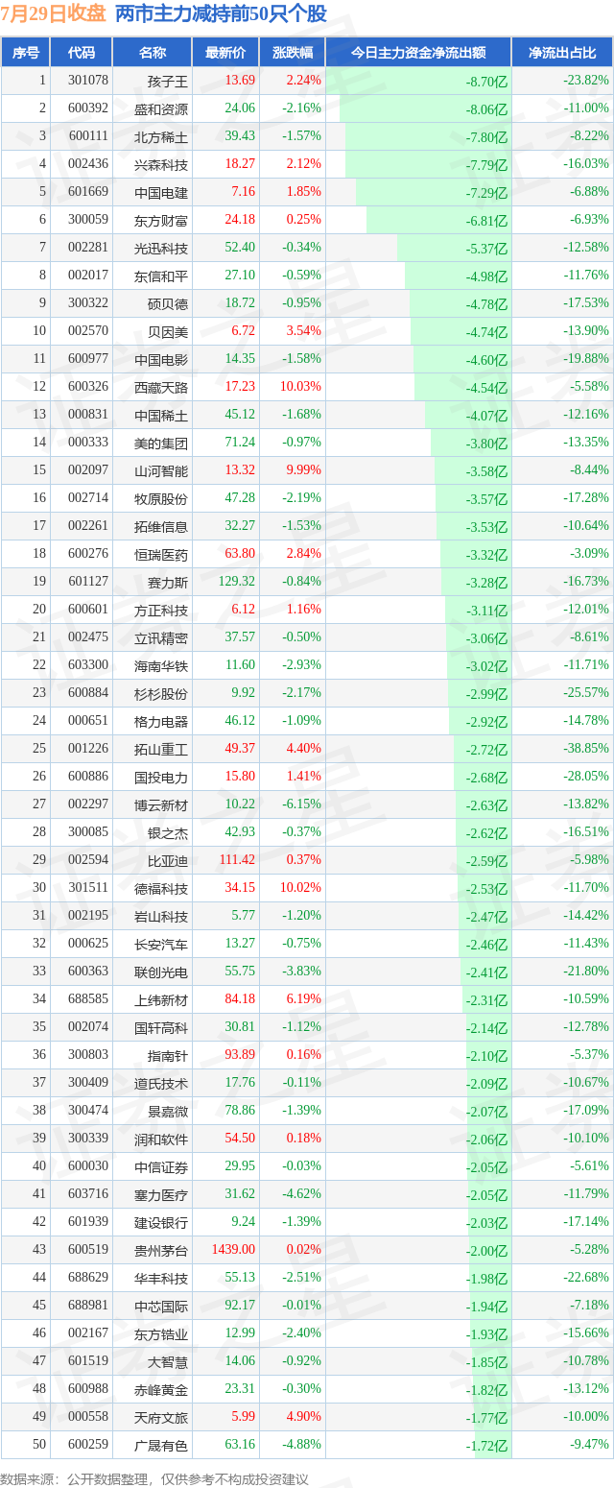Image resolution: width=614 pixels, height=1488 pixels.
Task: Click stock name 指南针
Action: (168, 1055)
